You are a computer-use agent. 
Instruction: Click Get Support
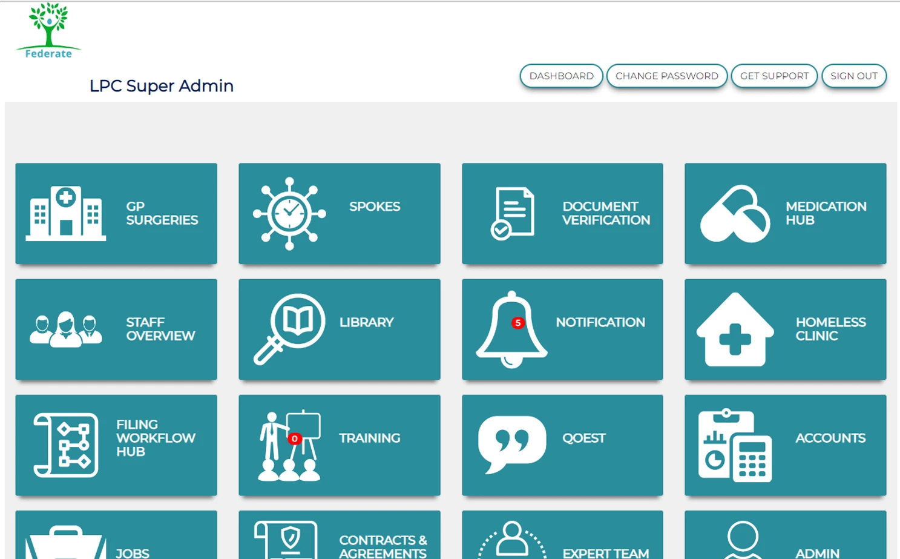tap(774, 76)
